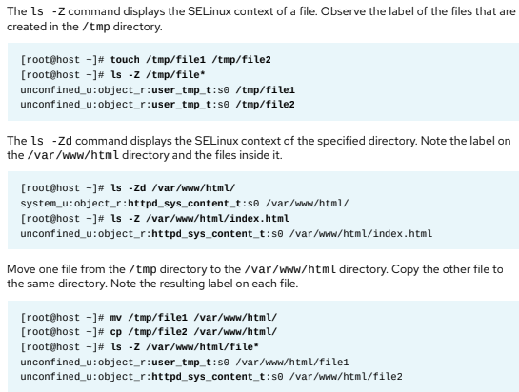
Task: Select the 'mv /tmp/file1 /var/www/html/' command
Action: tap(193, 318)
